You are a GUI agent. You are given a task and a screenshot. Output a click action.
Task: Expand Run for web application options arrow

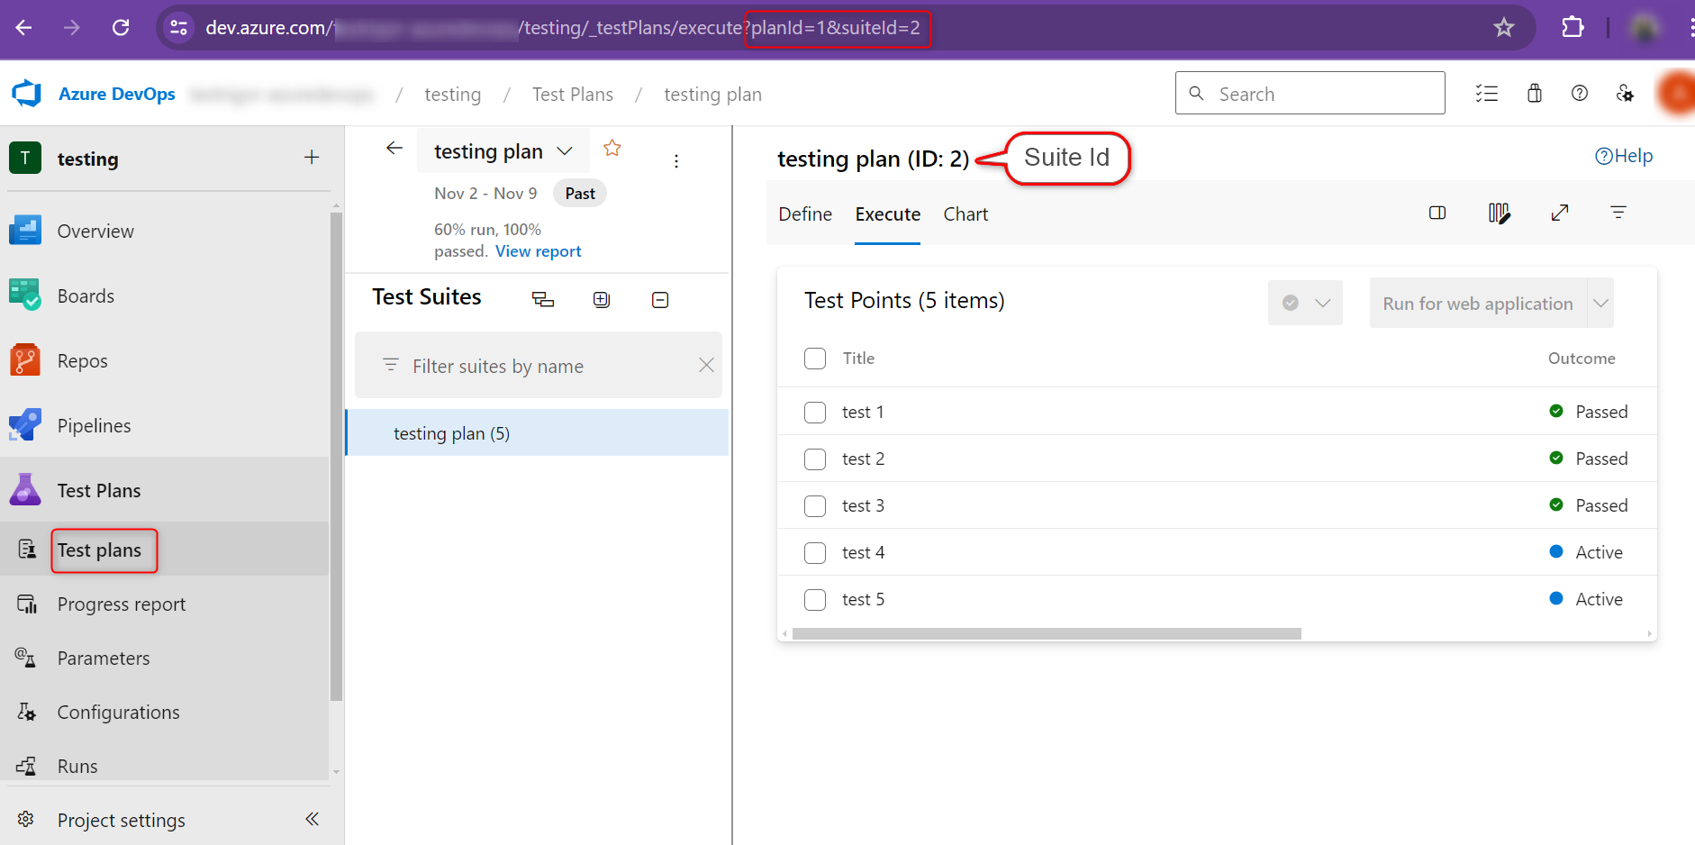coord(1600,304)
